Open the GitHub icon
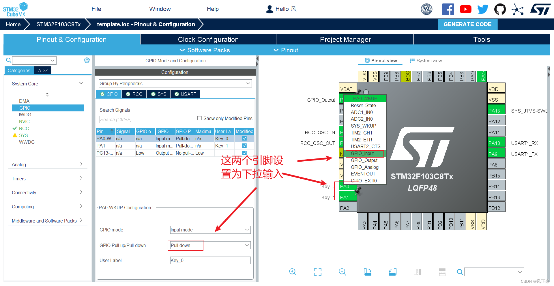The height and width of the screenshot is (286, 554). pyautogui.click(x=500, y=9)
